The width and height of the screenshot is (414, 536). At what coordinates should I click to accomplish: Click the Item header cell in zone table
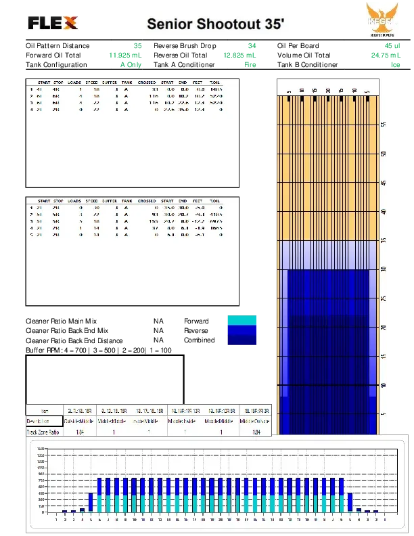point(45,411)
